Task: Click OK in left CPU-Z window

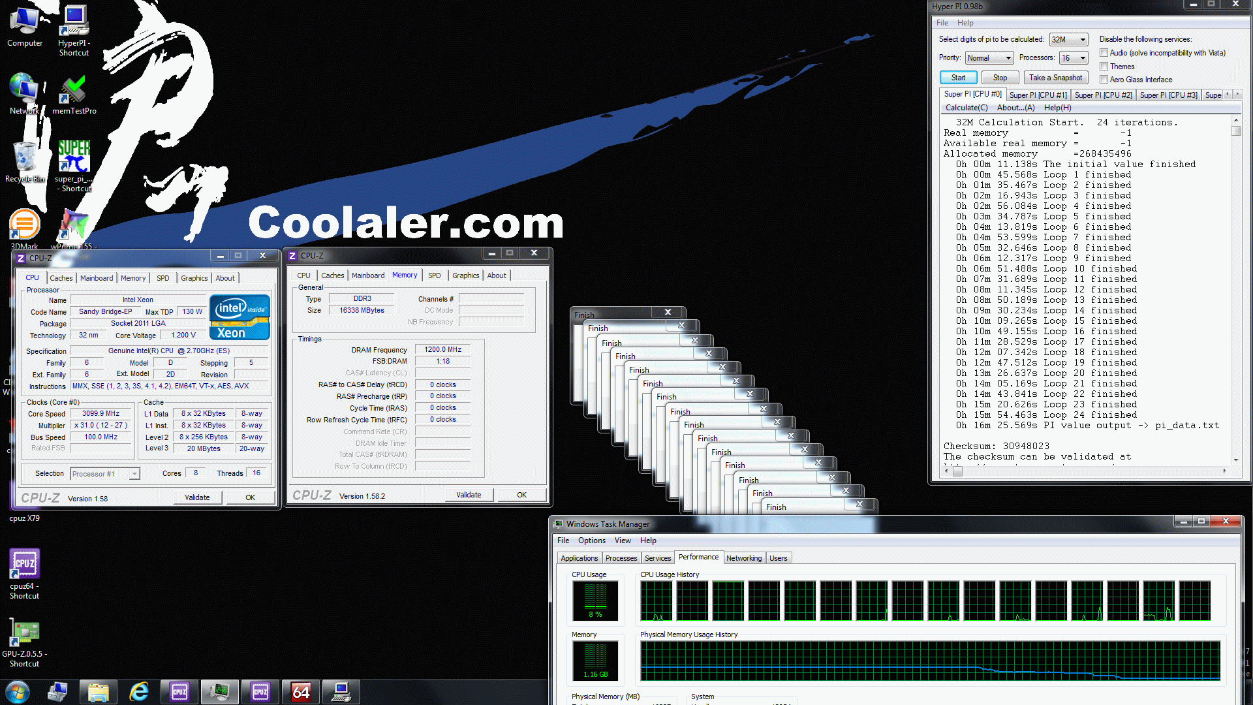Action: click(250, 497)
